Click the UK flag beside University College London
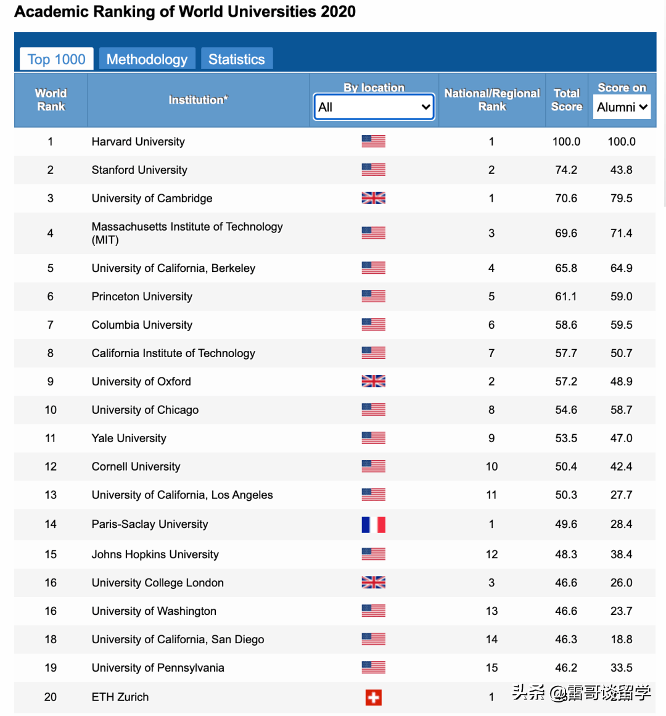The width and height of the screenshot is (666, 716). point(374,582)
